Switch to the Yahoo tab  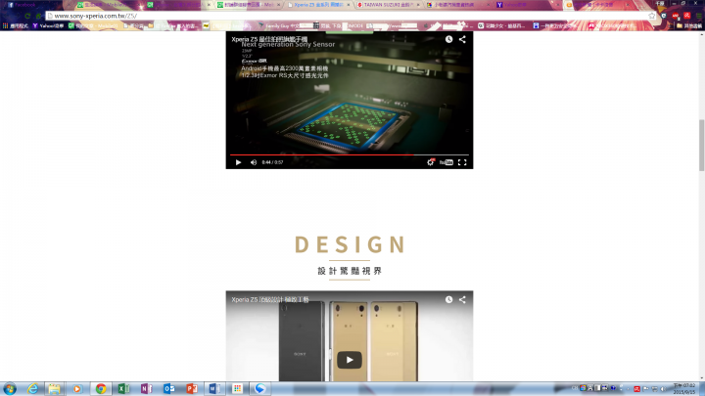(526, 5)
